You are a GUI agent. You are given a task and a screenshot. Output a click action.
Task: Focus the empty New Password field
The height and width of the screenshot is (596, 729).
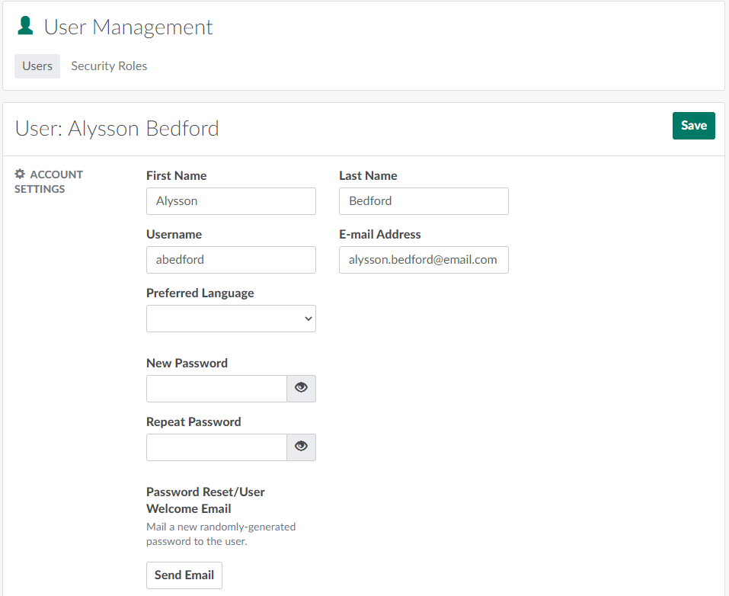point(216,389)
